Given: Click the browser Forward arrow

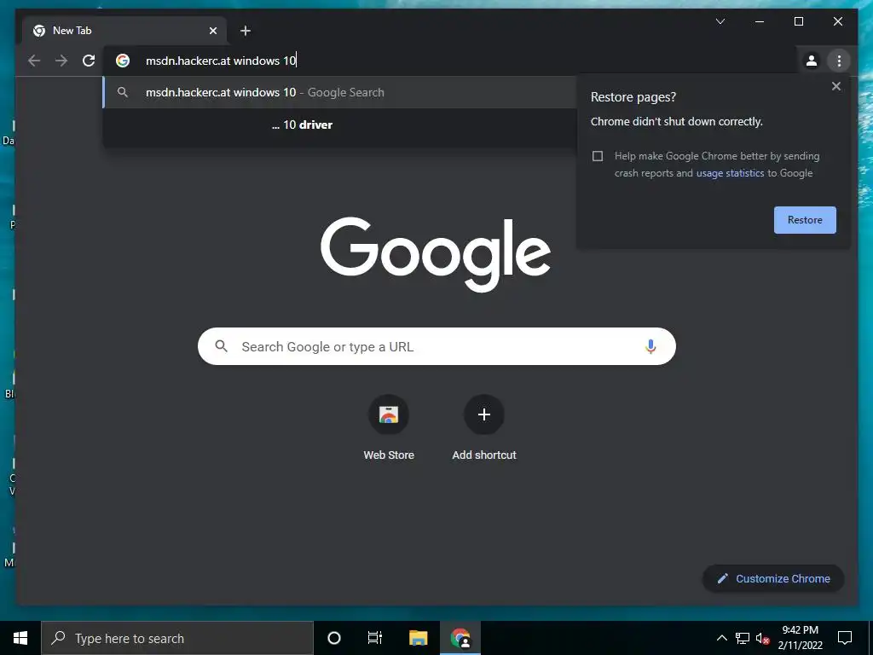Looking at the screenshot, I should [x=61, y=61].
